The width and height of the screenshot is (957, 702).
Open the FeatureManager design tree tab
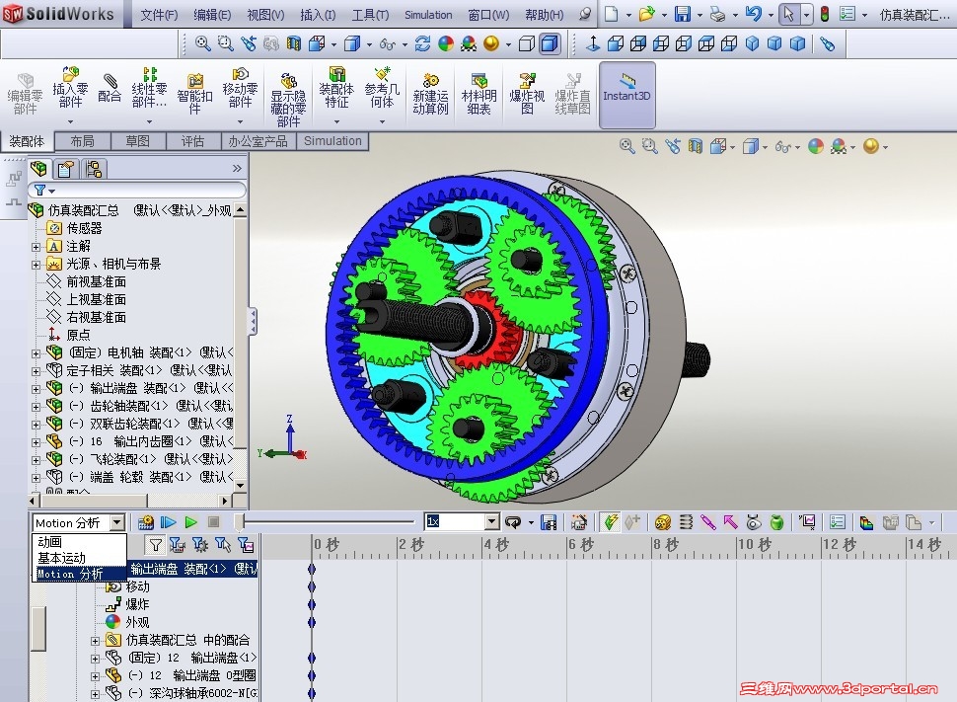[39, 169]
